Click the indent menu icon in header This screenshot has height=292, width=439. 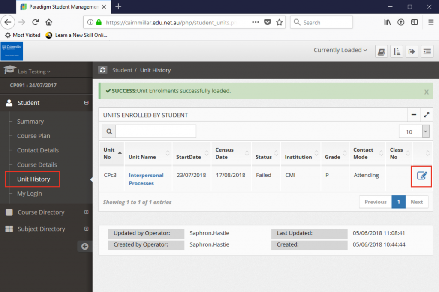pos(427,51)
